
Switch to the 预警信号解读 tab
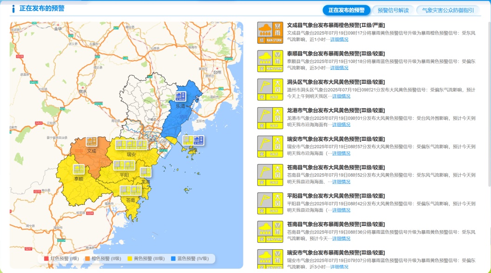click(394, 9)
